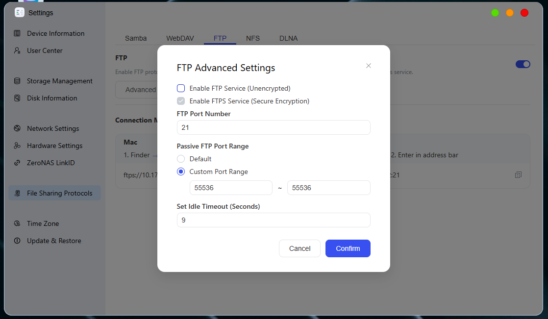Toggle the FTP service switch off
The width and height of the screenshot is (548, 319).
coord(523,64)
